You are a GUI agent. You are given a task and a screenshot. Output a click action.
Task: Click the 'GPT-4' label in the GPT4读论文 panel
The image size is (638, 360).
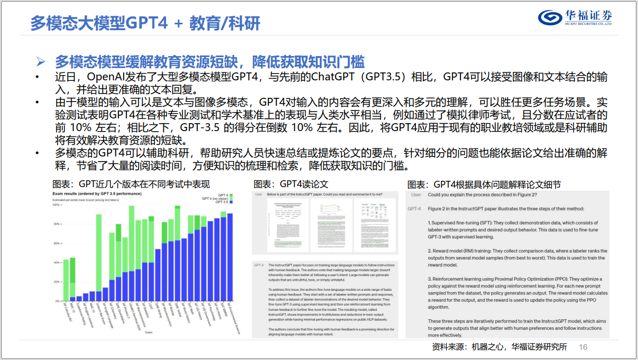click(x=259, y=264)
